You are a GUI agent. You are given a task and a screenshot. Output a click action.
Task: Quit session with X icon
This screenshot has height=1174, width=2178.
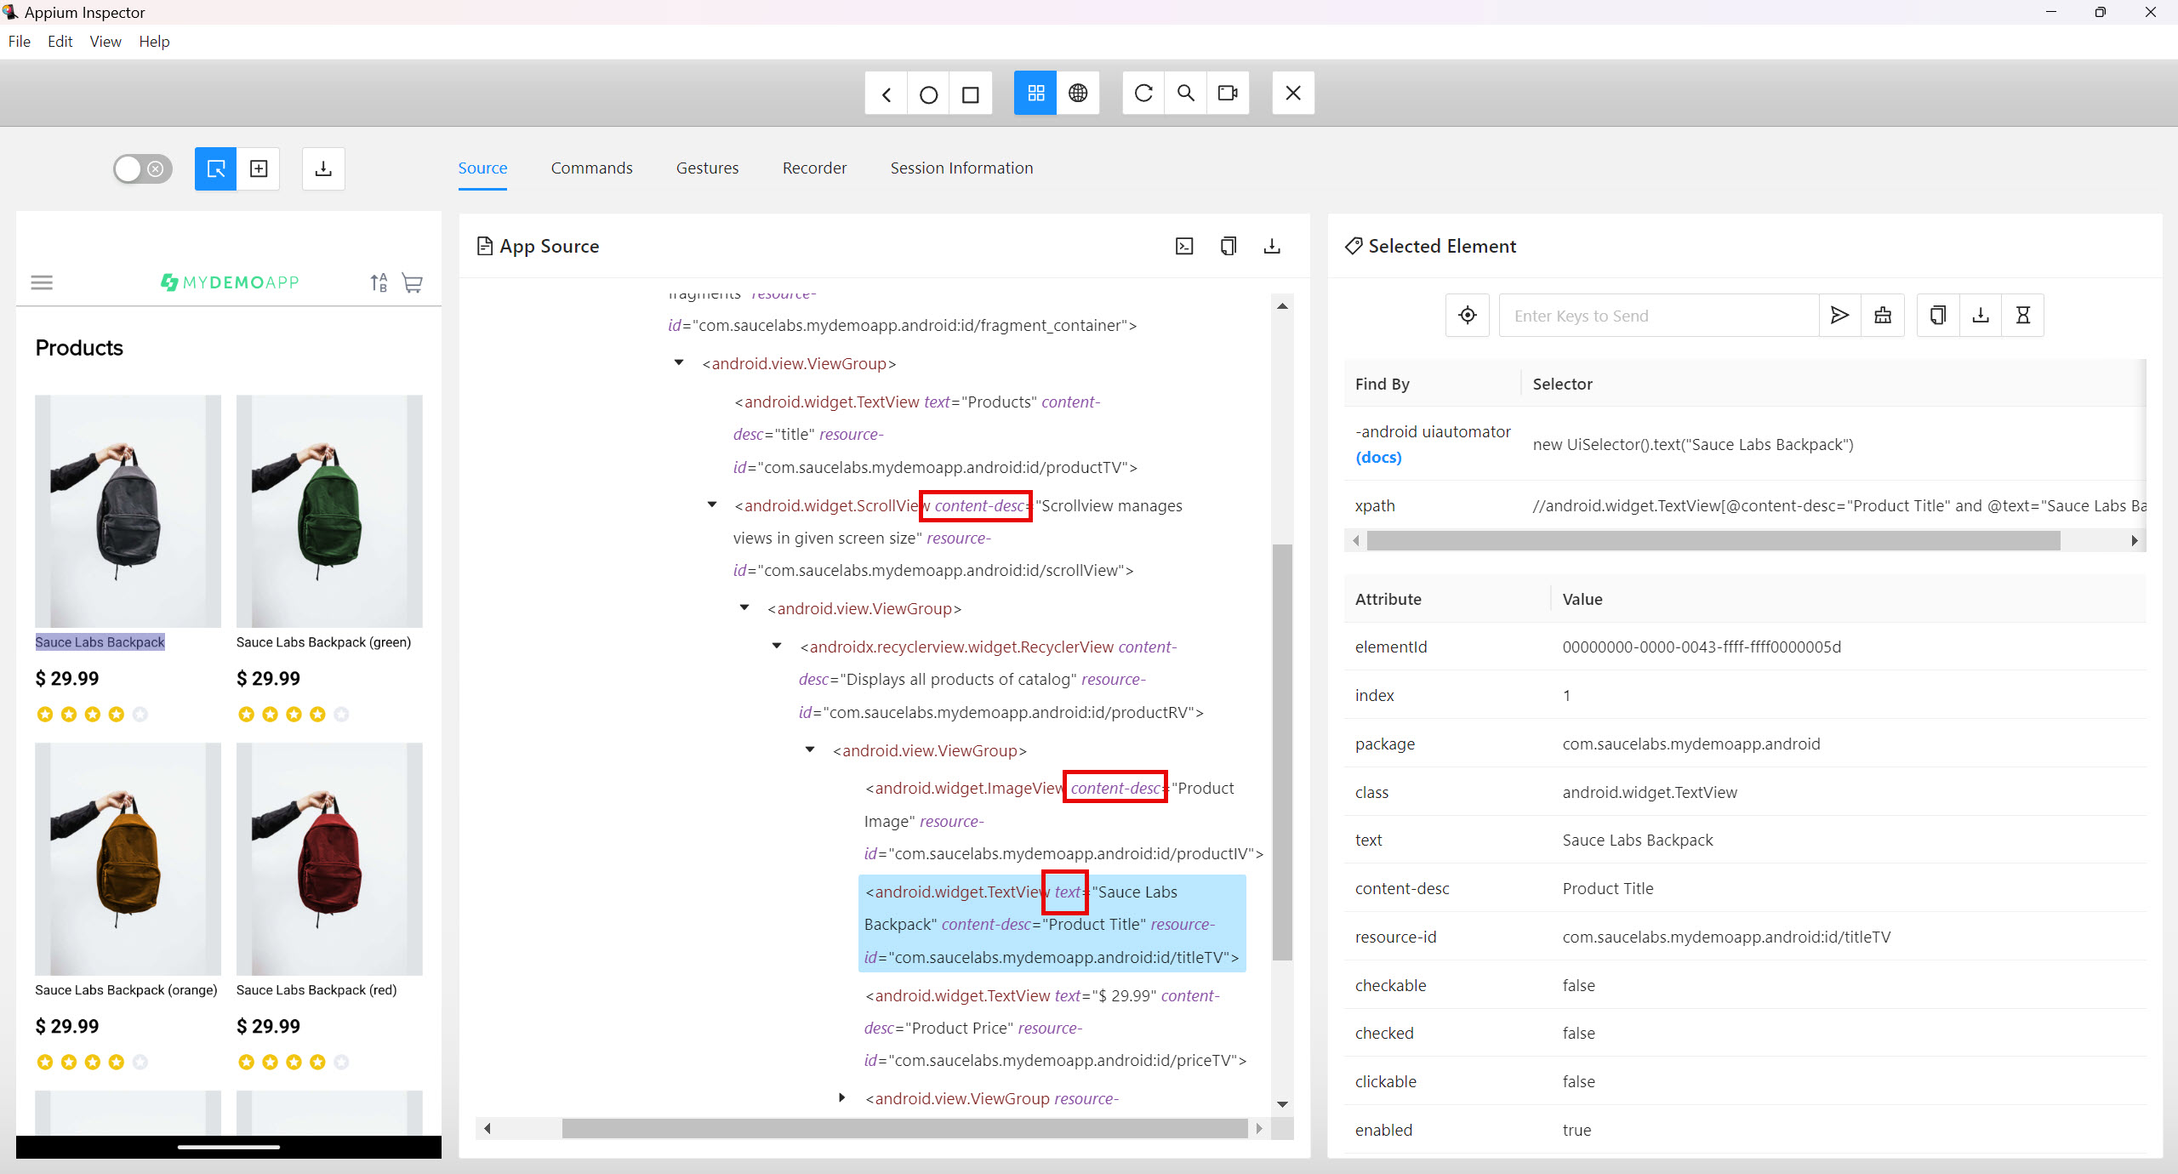[1293, 93]
